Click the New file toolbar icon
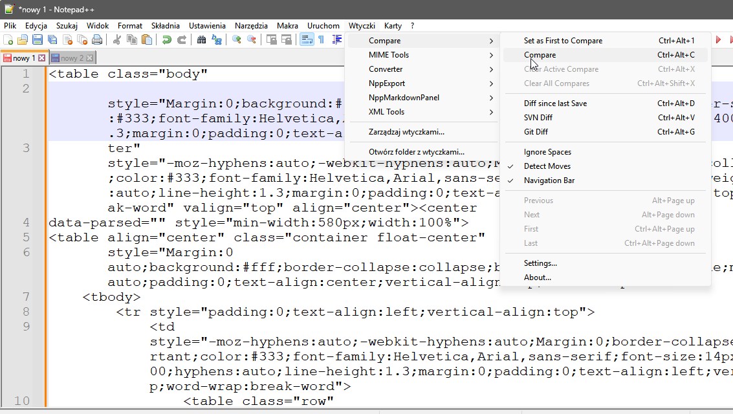The width and height of the screenshot is (733, 414). (x=8, y=40)
